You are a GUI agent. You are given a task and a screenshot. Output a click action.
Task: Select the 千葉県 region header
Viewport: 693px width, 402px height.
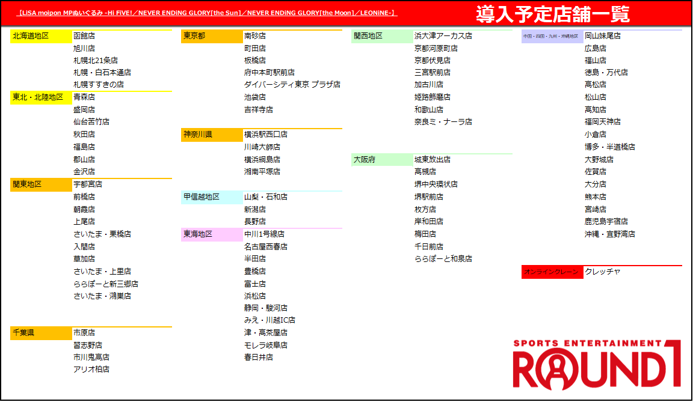[41, 333]
